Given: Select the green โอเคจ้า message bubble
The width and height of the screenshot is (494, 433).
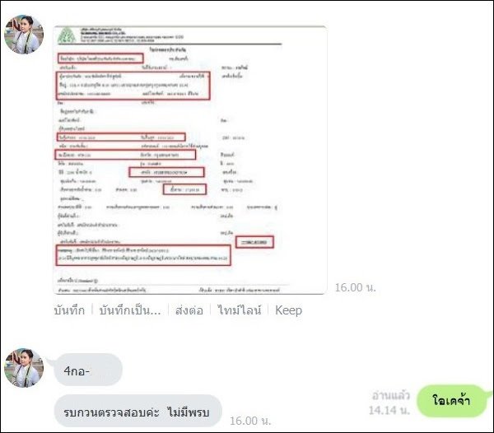Looking at the screenshot, I should (452, 401).
